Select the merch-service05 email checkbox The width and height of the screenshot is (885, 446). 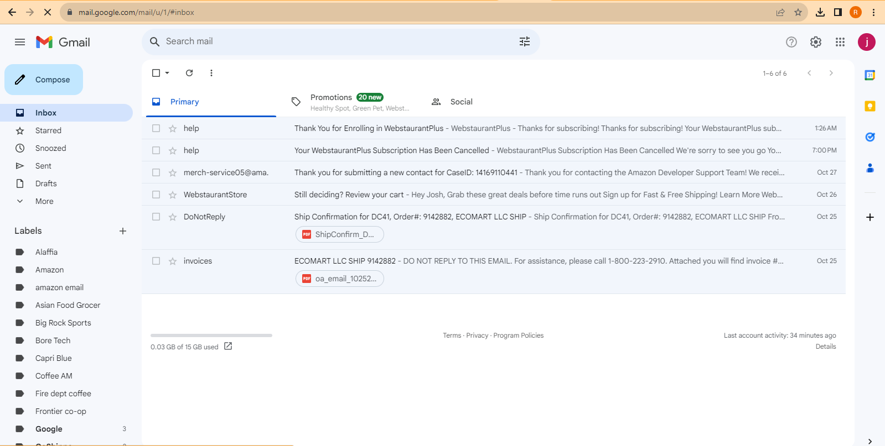tap(156, 172)
